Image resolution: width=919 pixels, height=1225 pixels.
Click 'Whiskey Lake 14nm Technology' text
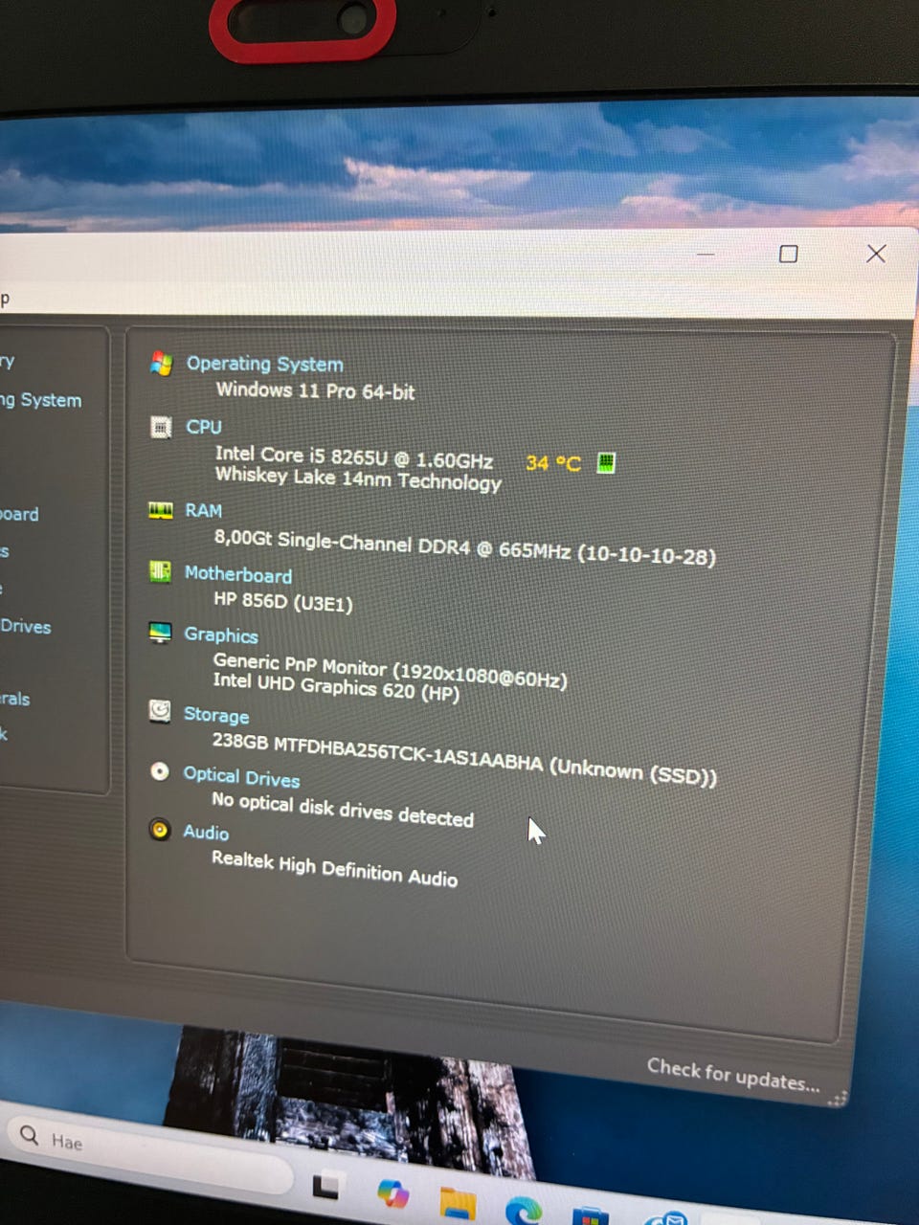click(358, 479)
